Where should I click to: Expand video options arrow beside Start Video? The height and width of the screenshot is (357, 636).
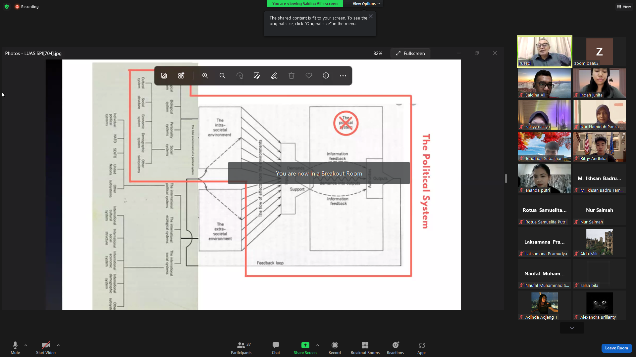tap(58, 345)
